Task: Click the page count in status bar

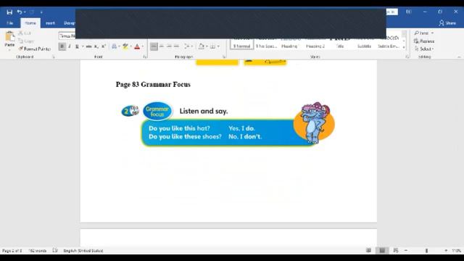Action: tap(12, 251)
